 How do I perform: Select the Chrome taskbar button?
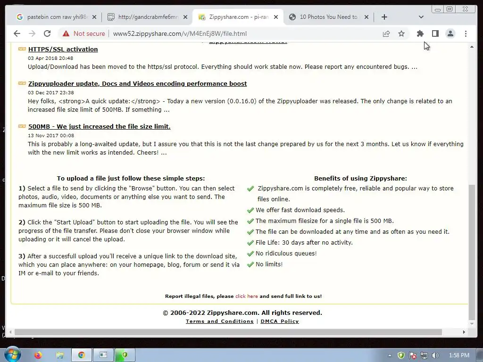point(82,355)
